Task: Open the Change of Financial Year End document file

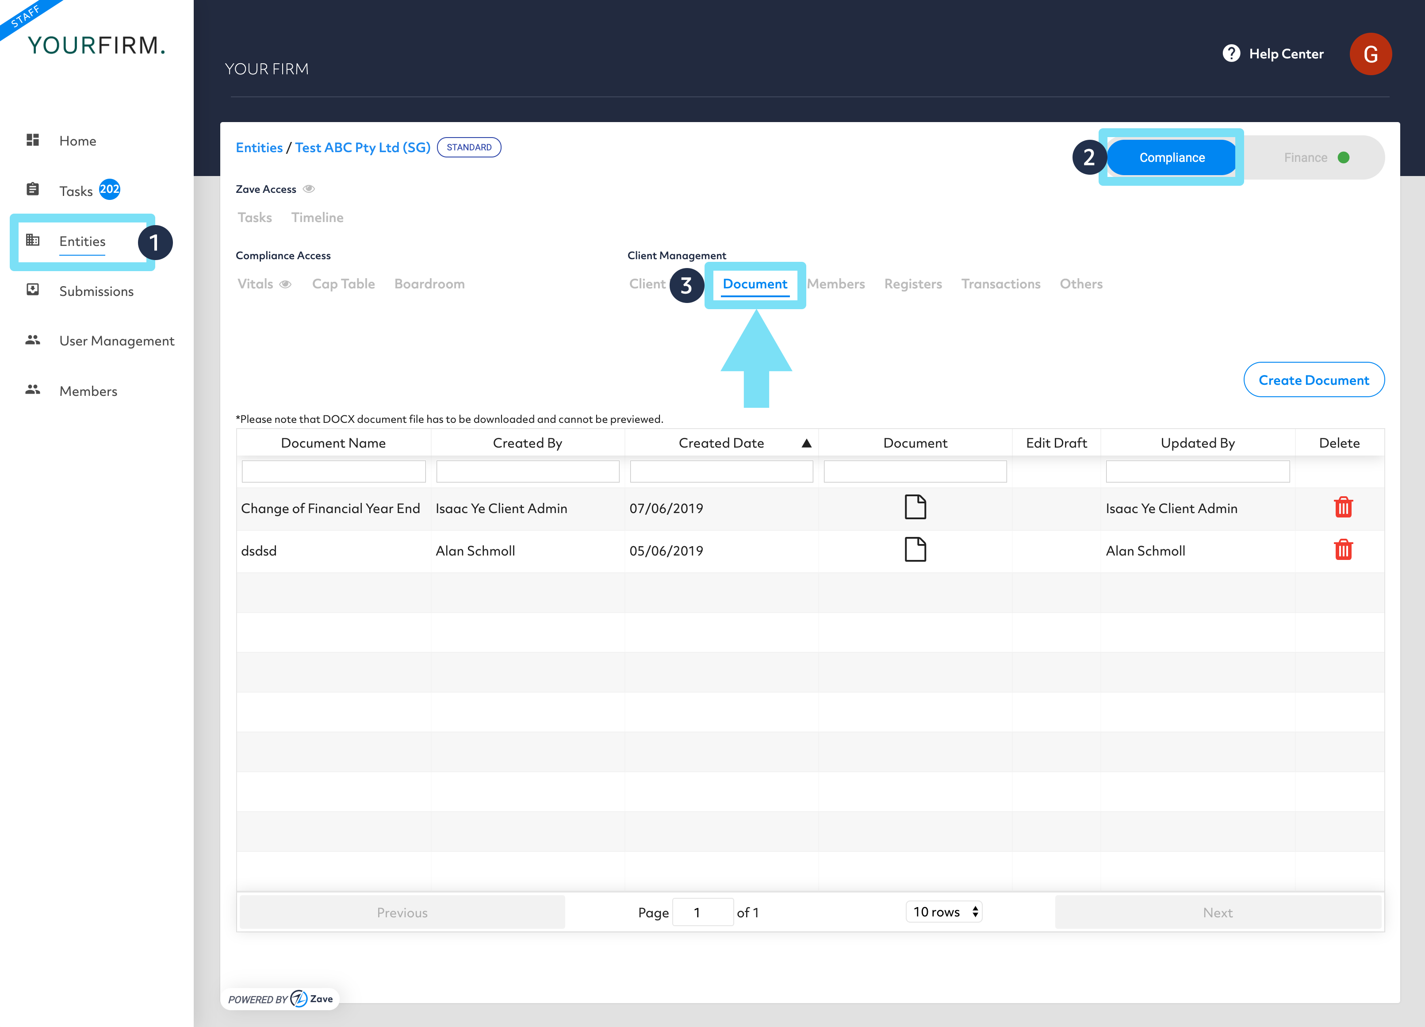Action: click(x=915, y=507)
